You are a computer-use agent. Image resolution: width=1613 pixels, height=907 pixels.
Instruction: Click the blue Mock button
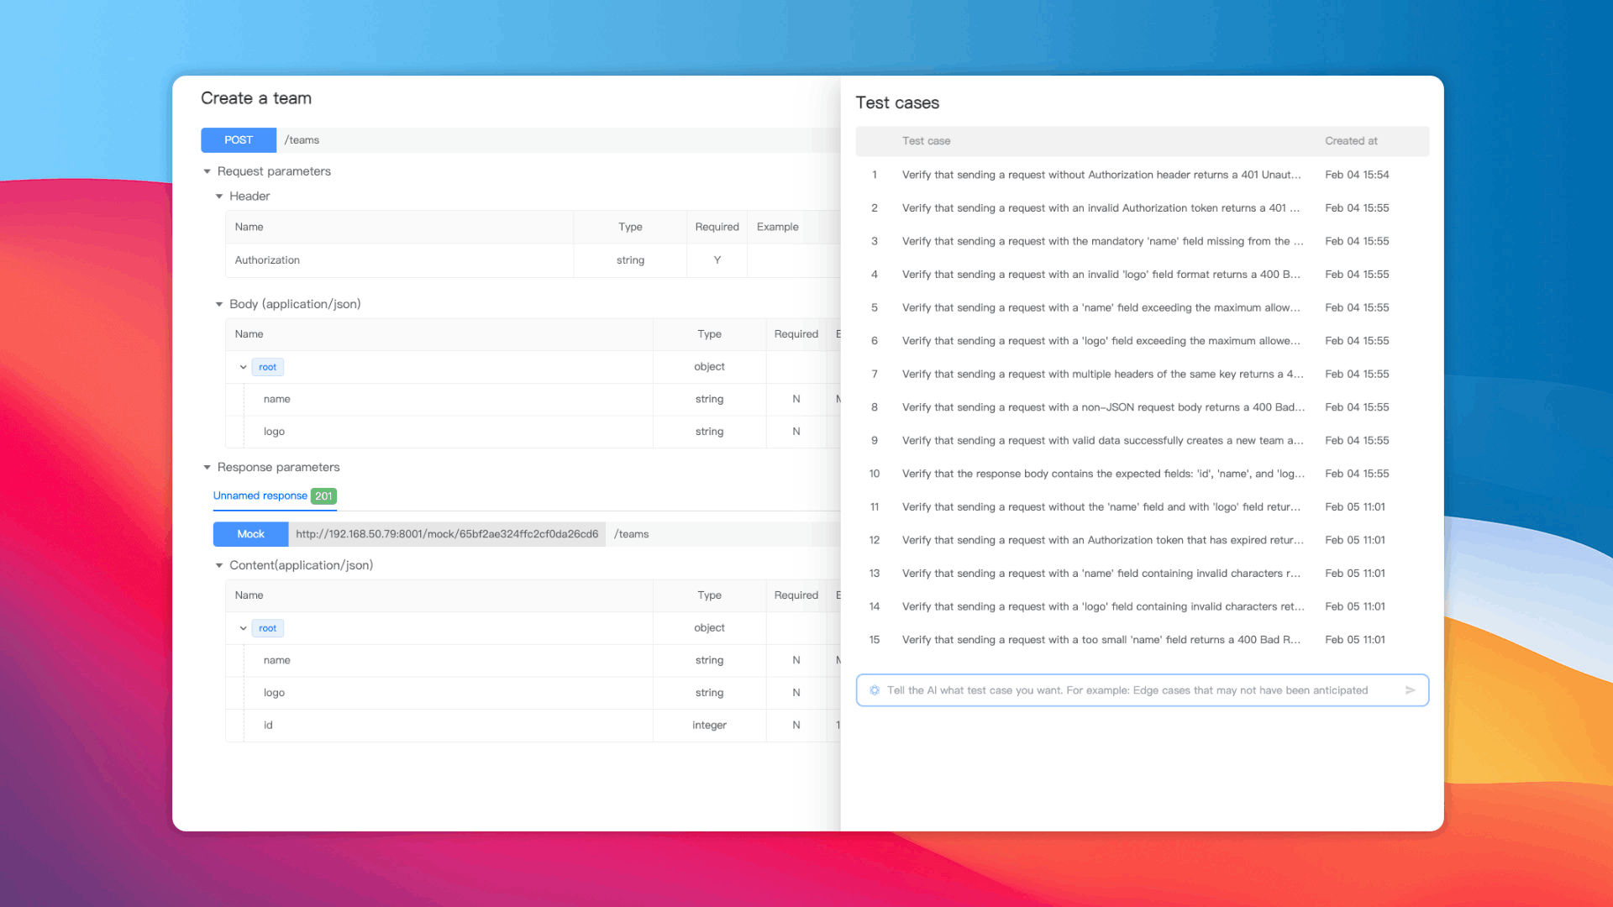point(250,534)
